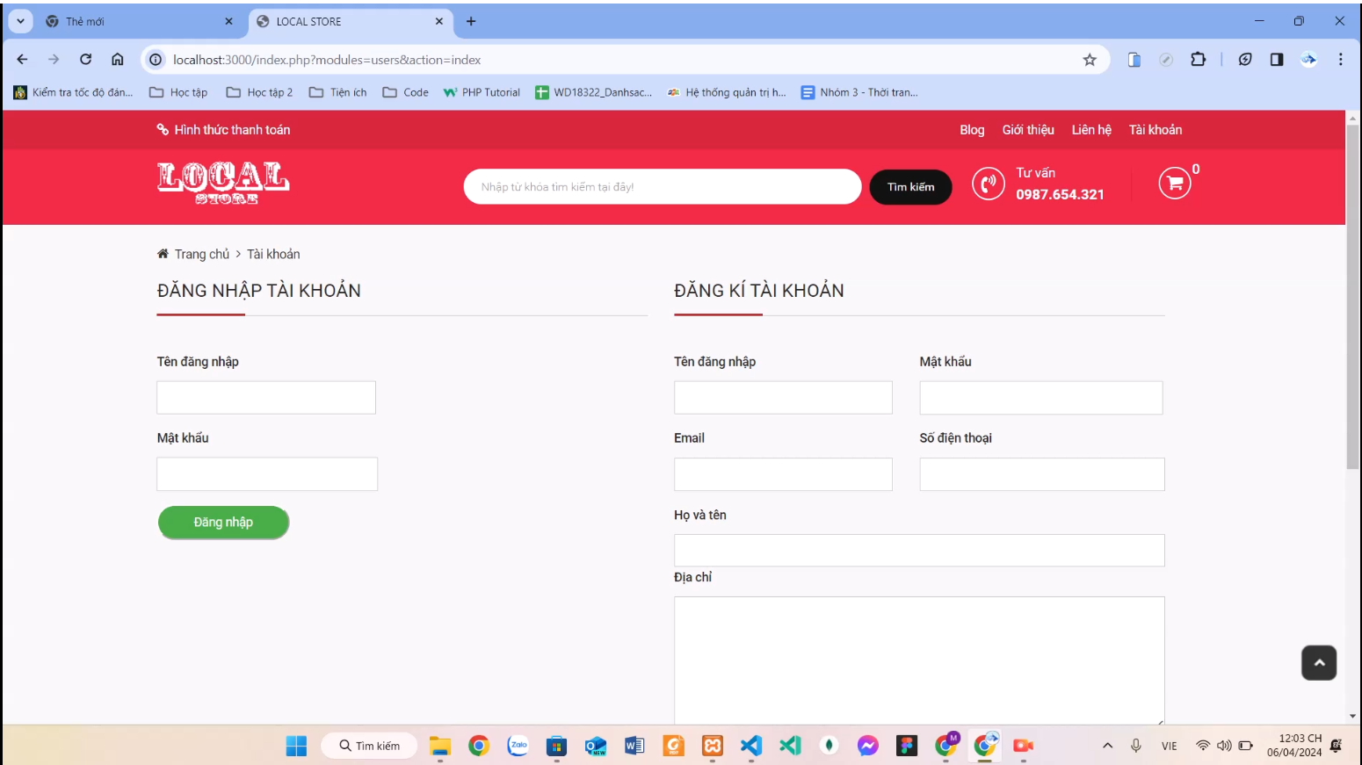Show hidden system tray icons
This screenshot has height=765, width=1362.
[x=1108, y=746]
